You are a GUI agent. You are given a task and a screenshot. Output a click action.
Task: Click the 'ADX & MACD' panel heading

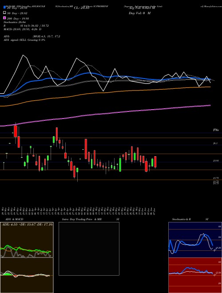click(x=14, y=219)
